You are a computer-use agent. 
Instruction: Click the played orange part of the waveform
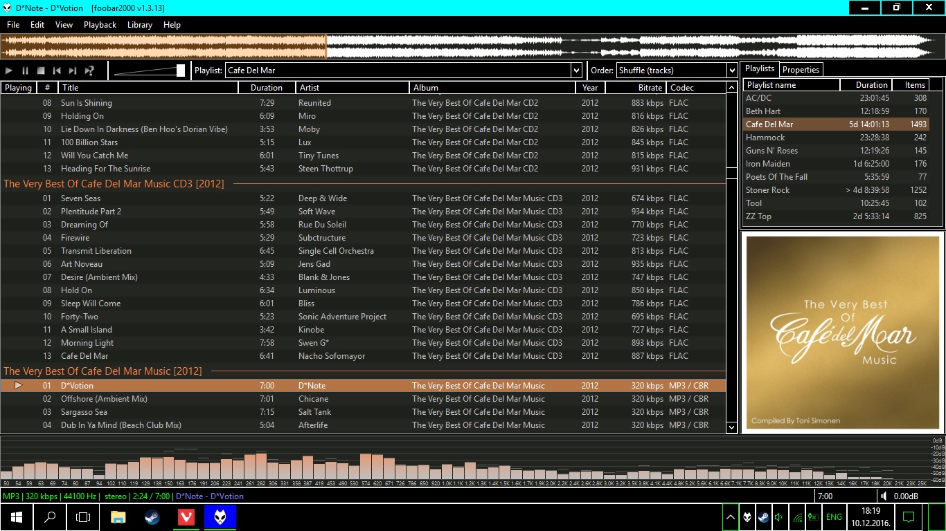pyautogui.click(x=163, y=47)
